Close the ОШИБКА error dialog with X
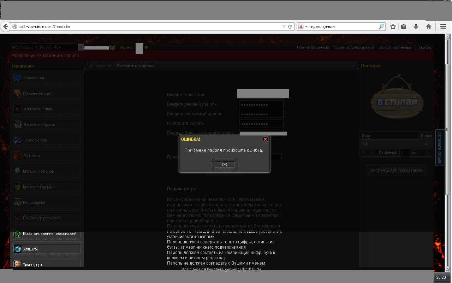452x283 pixels. click(265, 139)
